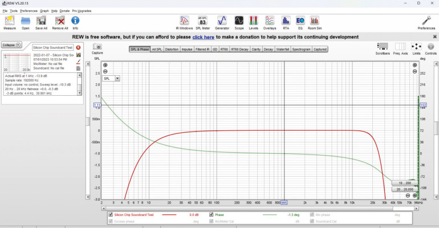Switch to the Distortion tab
This screenshot has width=439, height=228.
tap(172, 50)
